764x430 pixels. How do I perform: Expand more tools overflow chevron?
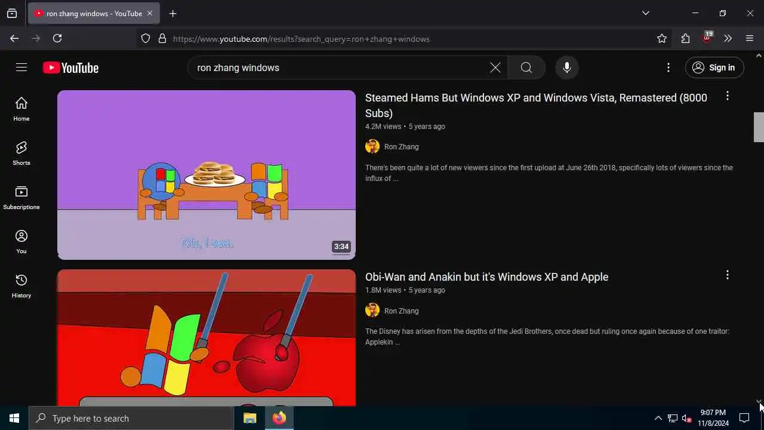click(x=728, y=39)
